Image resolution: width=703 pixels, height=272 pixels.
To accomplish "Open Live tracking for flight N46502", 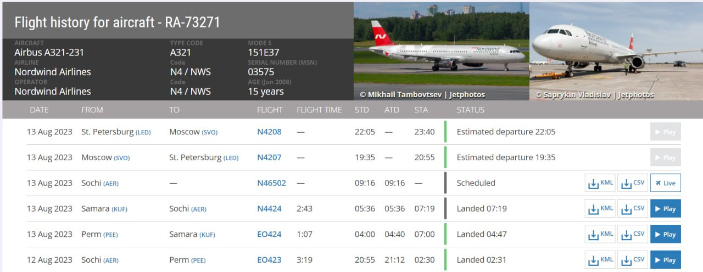I will (665, 183).
